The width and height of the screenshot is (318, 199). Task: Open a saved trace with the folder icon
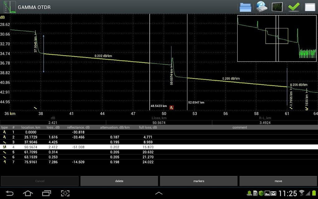pos(245,7)
